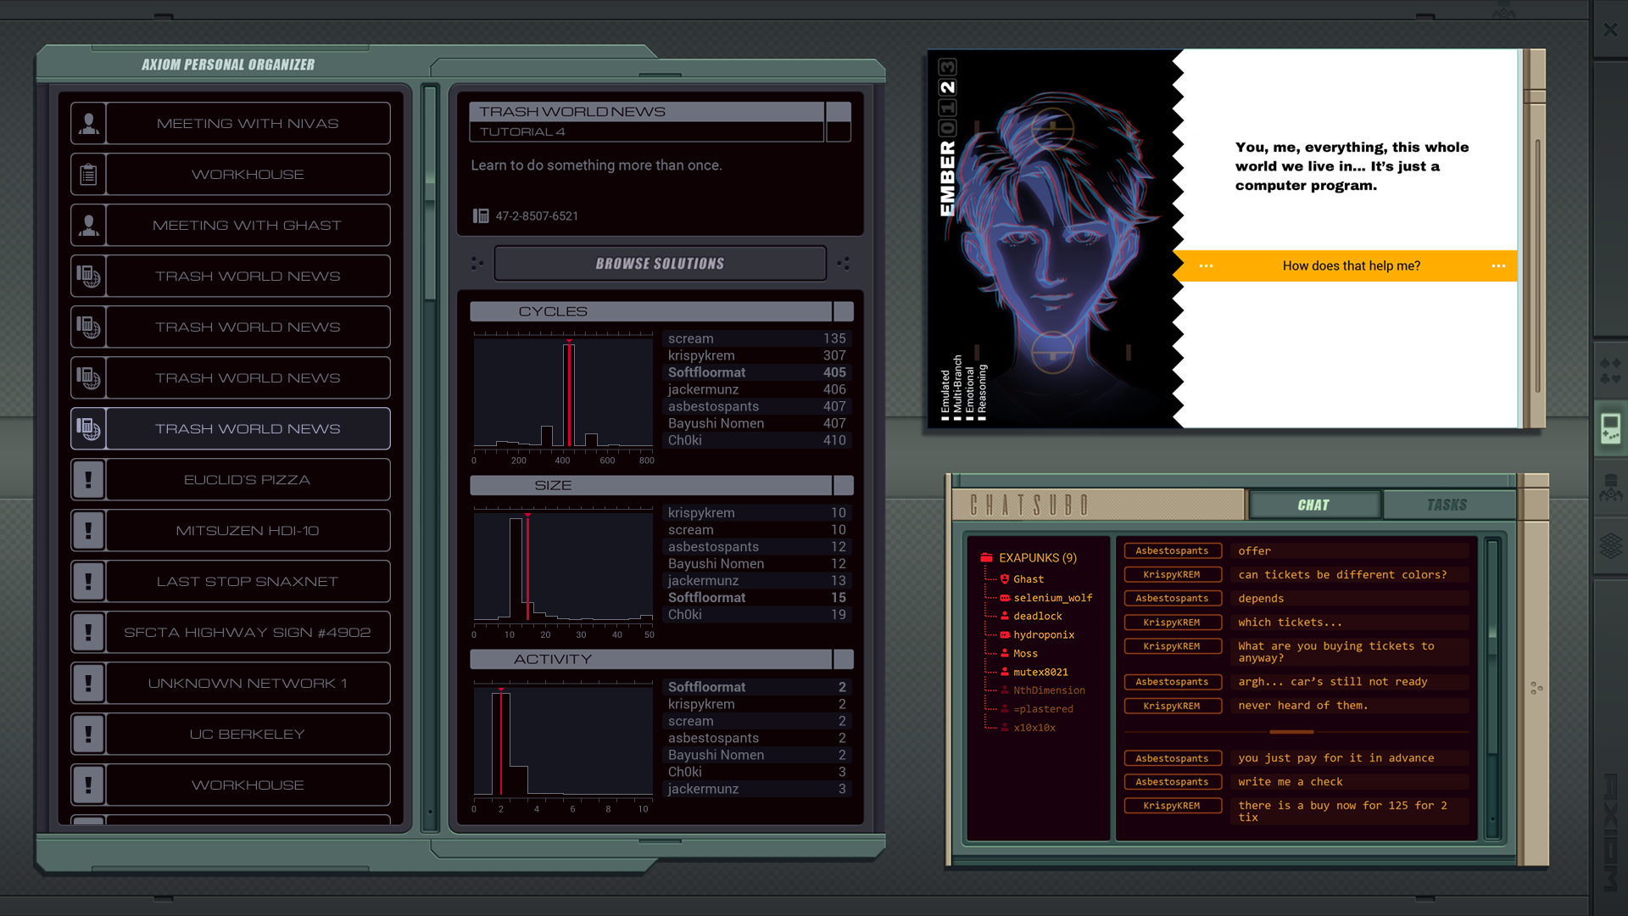Toggle the box beside Trash World News title

pyautogui.click(x=839, y=112)
